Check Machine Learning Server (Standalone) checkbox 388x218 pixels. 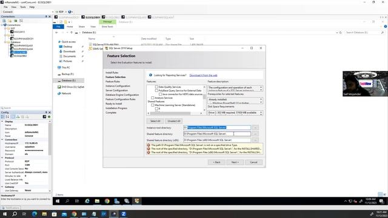click(152, 105)
